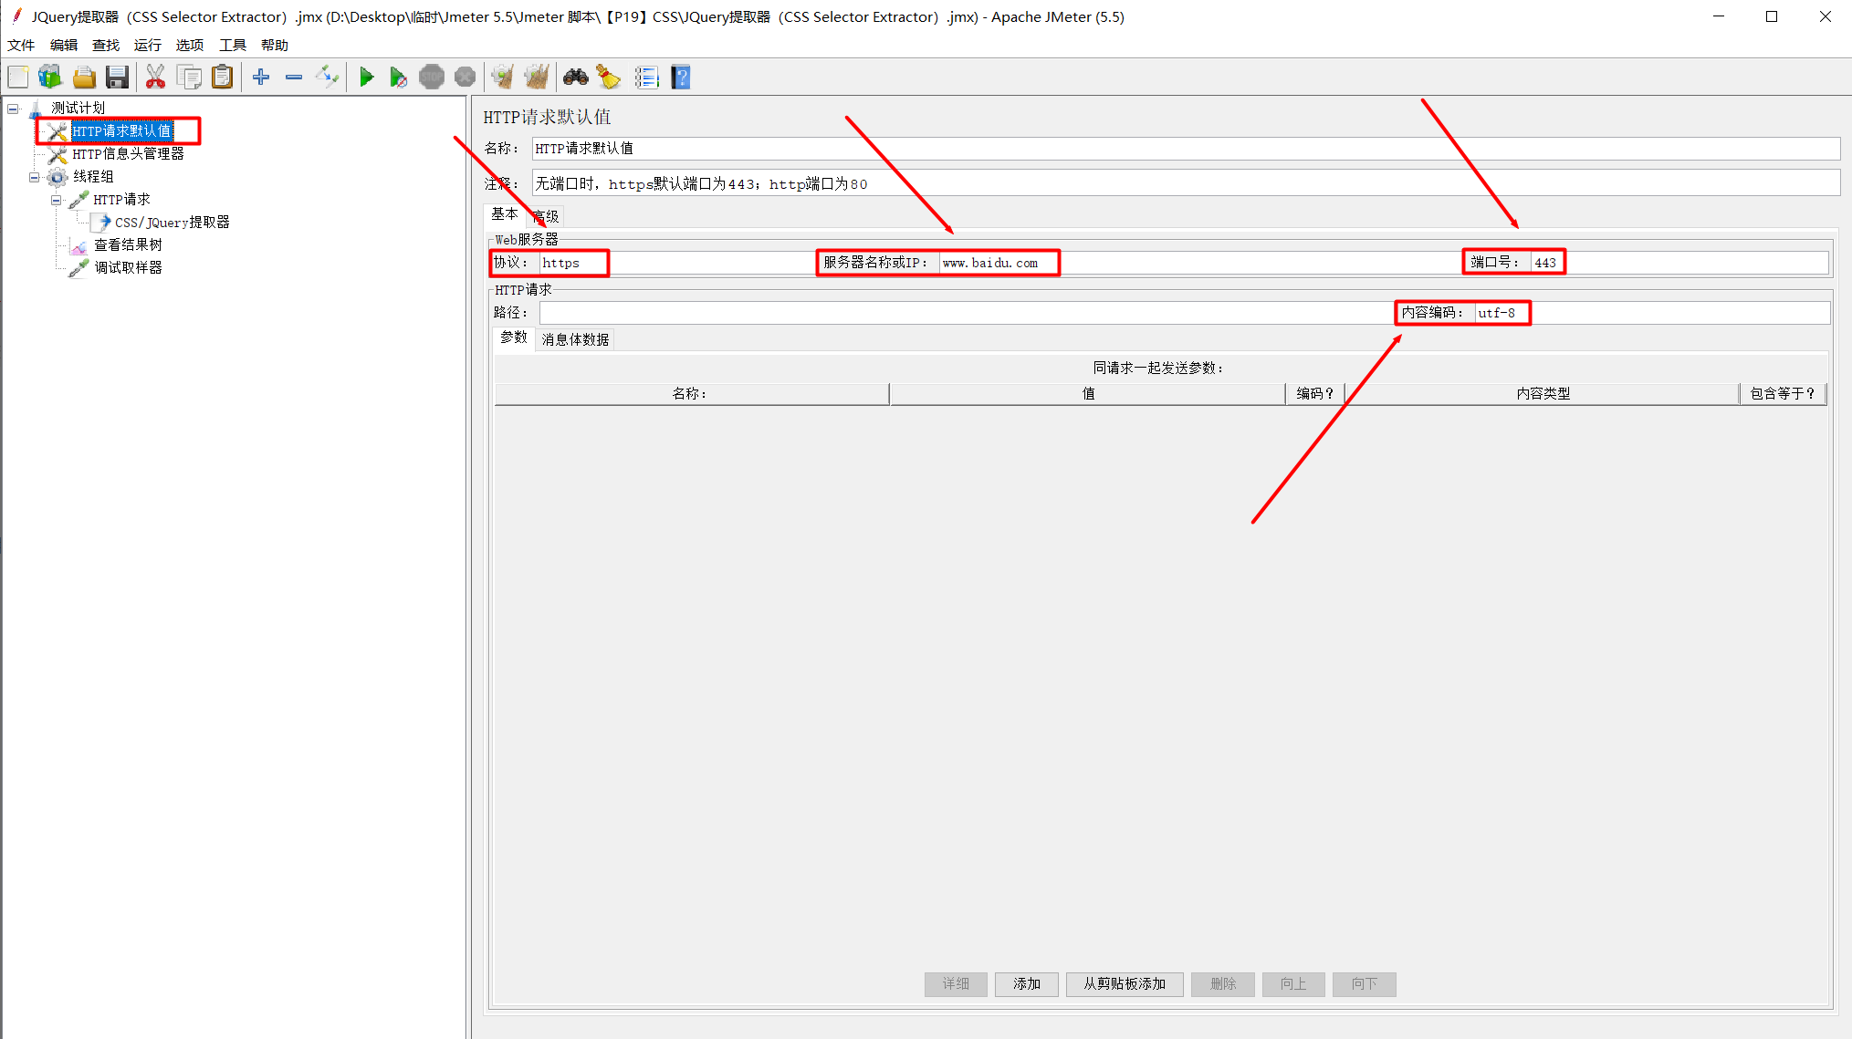This screenshot has height=1039, width=1852.
Task: Select CSS/JQuery提取器 tree item
Action: point(172,223)
